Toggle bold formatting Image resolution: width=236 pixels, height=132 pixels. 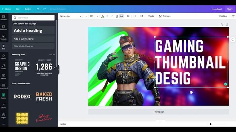point(107,16)
